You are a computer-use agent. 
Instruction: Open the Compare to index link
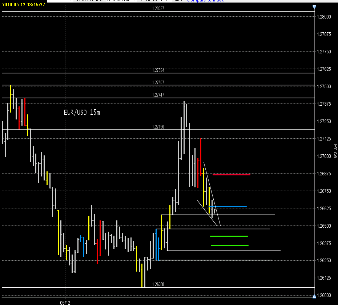click(206, 1)
